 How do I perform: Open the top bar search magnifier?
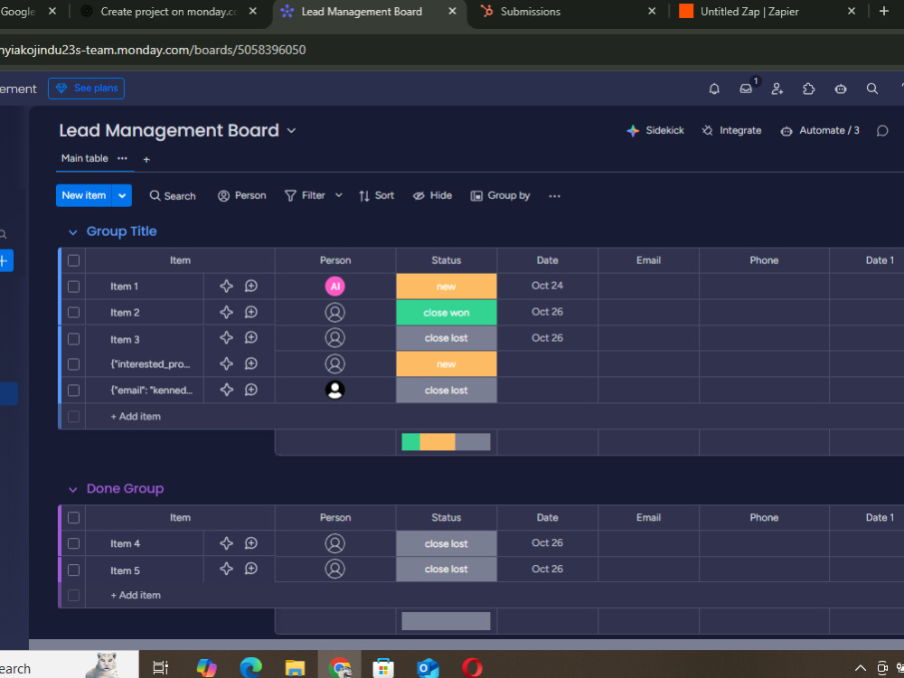coord(872,89)
